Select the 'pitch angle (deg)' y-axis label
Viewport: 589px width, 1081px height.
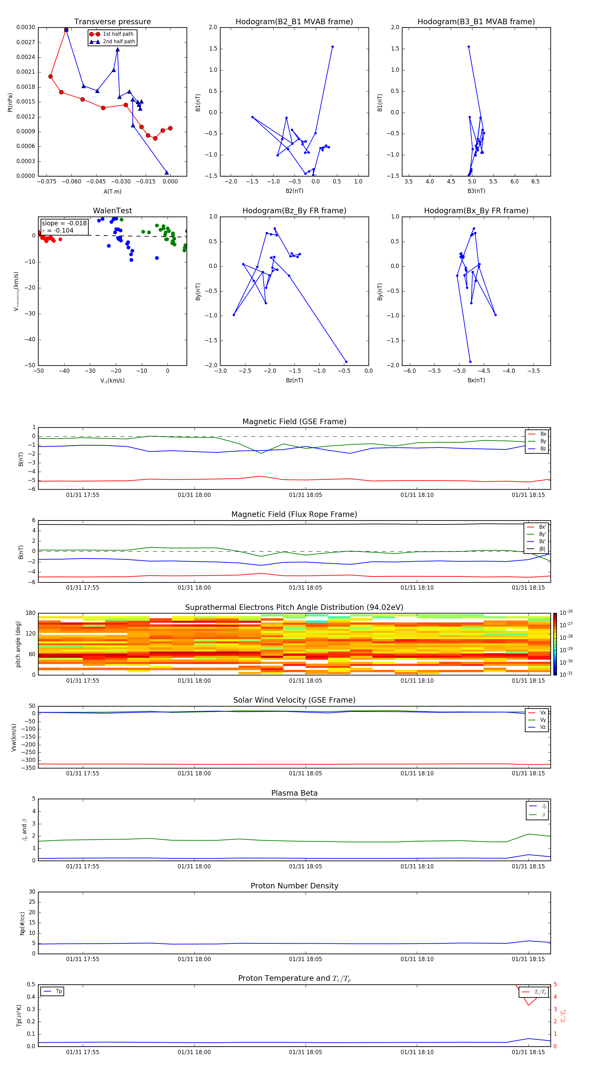point(18,644)
